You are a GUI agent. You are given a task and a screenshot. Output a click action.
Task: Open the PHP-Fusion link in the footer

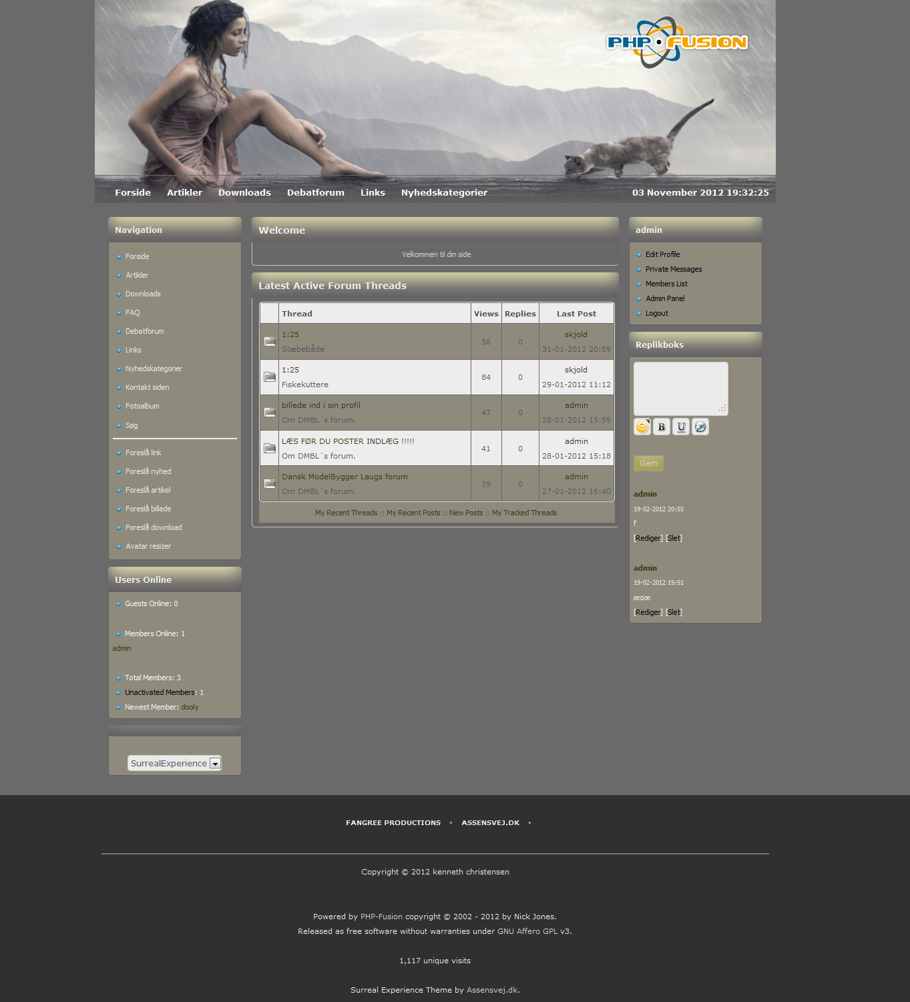381,917
